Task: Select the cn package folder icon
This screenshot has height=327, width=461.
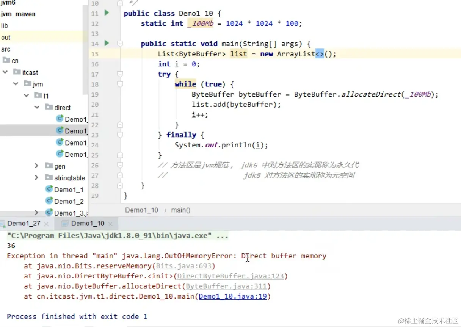Action: (6, 60)
